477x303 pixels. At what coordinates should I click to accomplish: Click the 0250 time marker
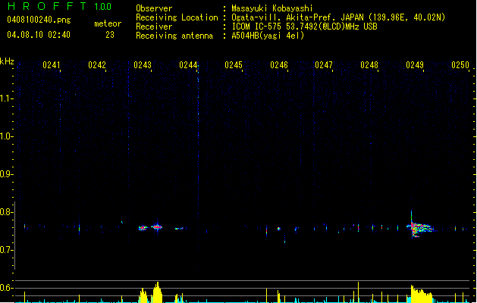pyautogui.click(x=460, y=65)
